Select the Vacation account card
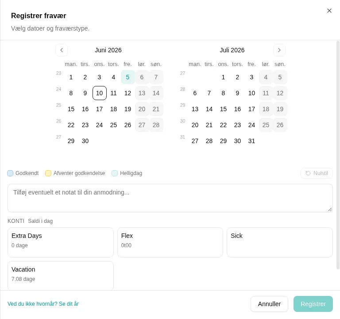 pos(61,276)
